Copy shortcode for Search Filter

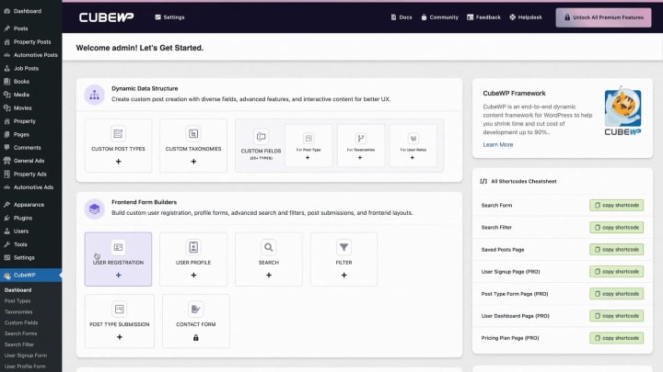(616, 228)
